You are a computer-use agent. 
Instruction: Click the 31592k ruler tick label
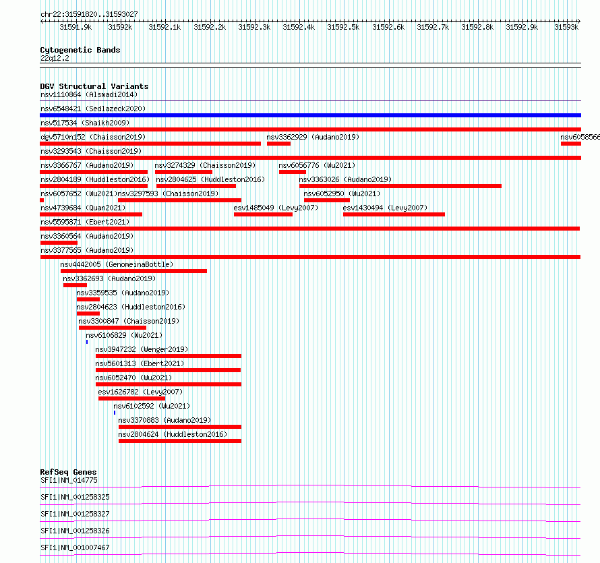coord(120,27)
